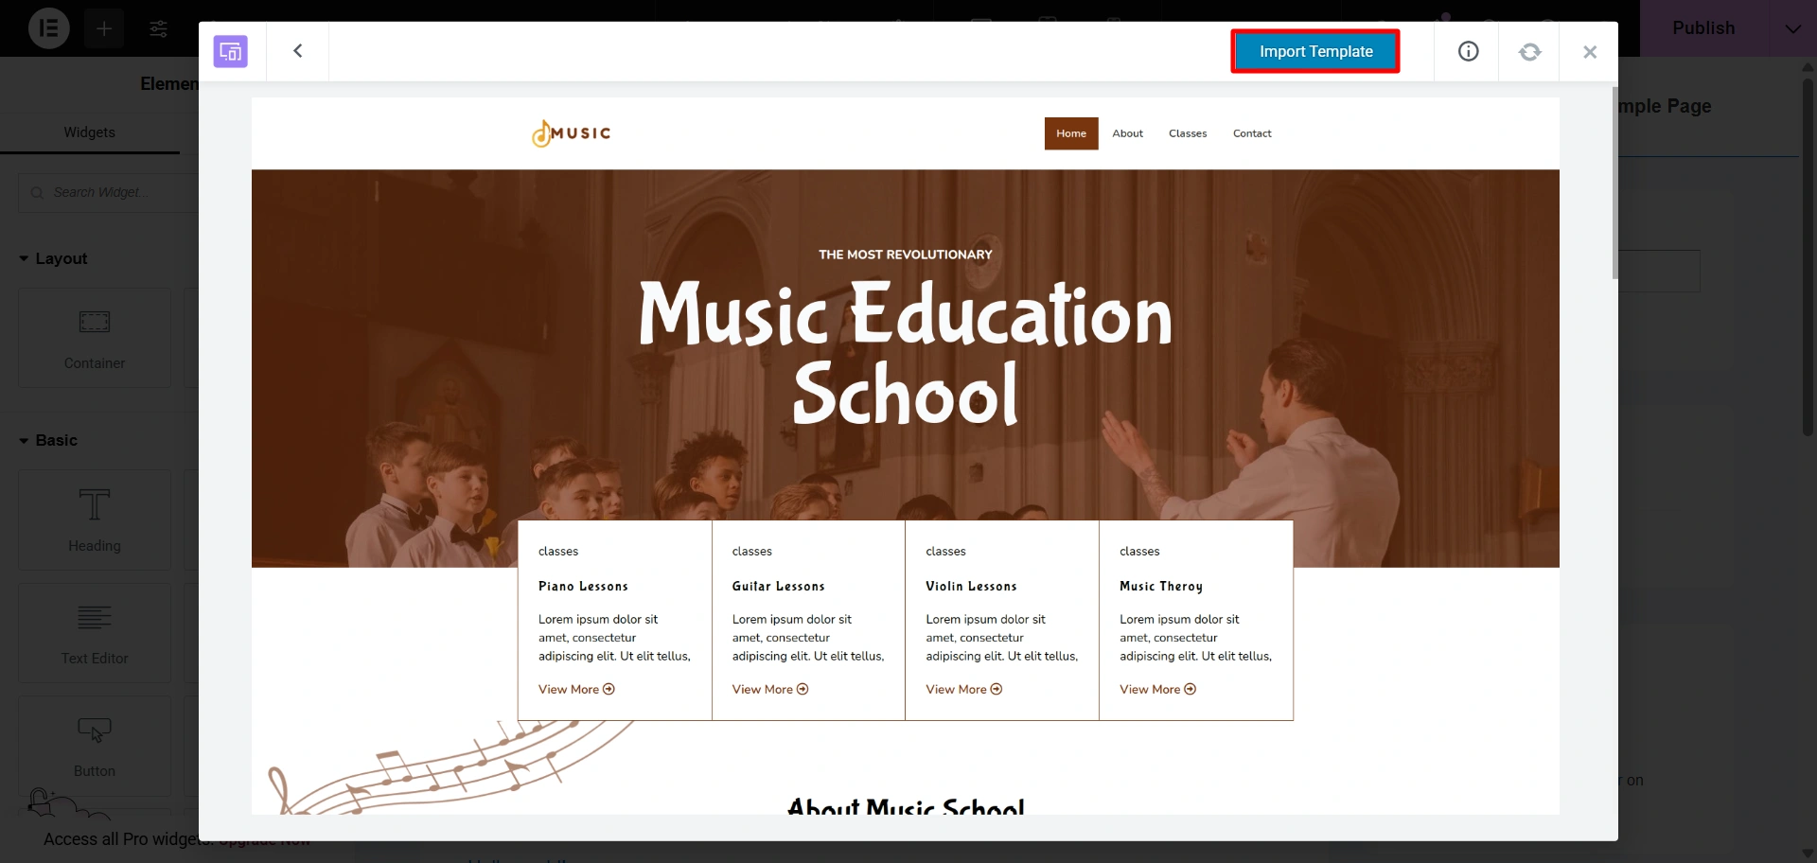Click the Music Education School headline
Image resolution: width=1817 pixels, height=863 pixels.
906,352
